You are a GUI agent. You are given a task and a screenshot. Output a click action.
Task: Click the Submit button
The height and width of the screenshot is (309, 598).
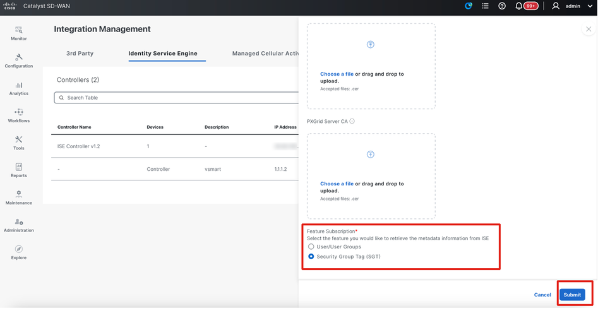(572, 294)
